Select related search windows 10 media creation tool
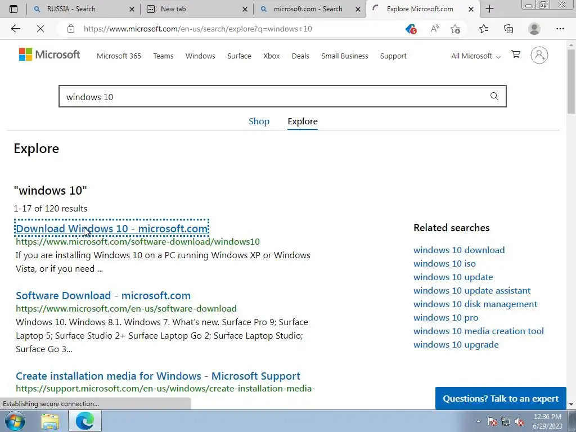576x432 pixels. (x=479, y=331)
